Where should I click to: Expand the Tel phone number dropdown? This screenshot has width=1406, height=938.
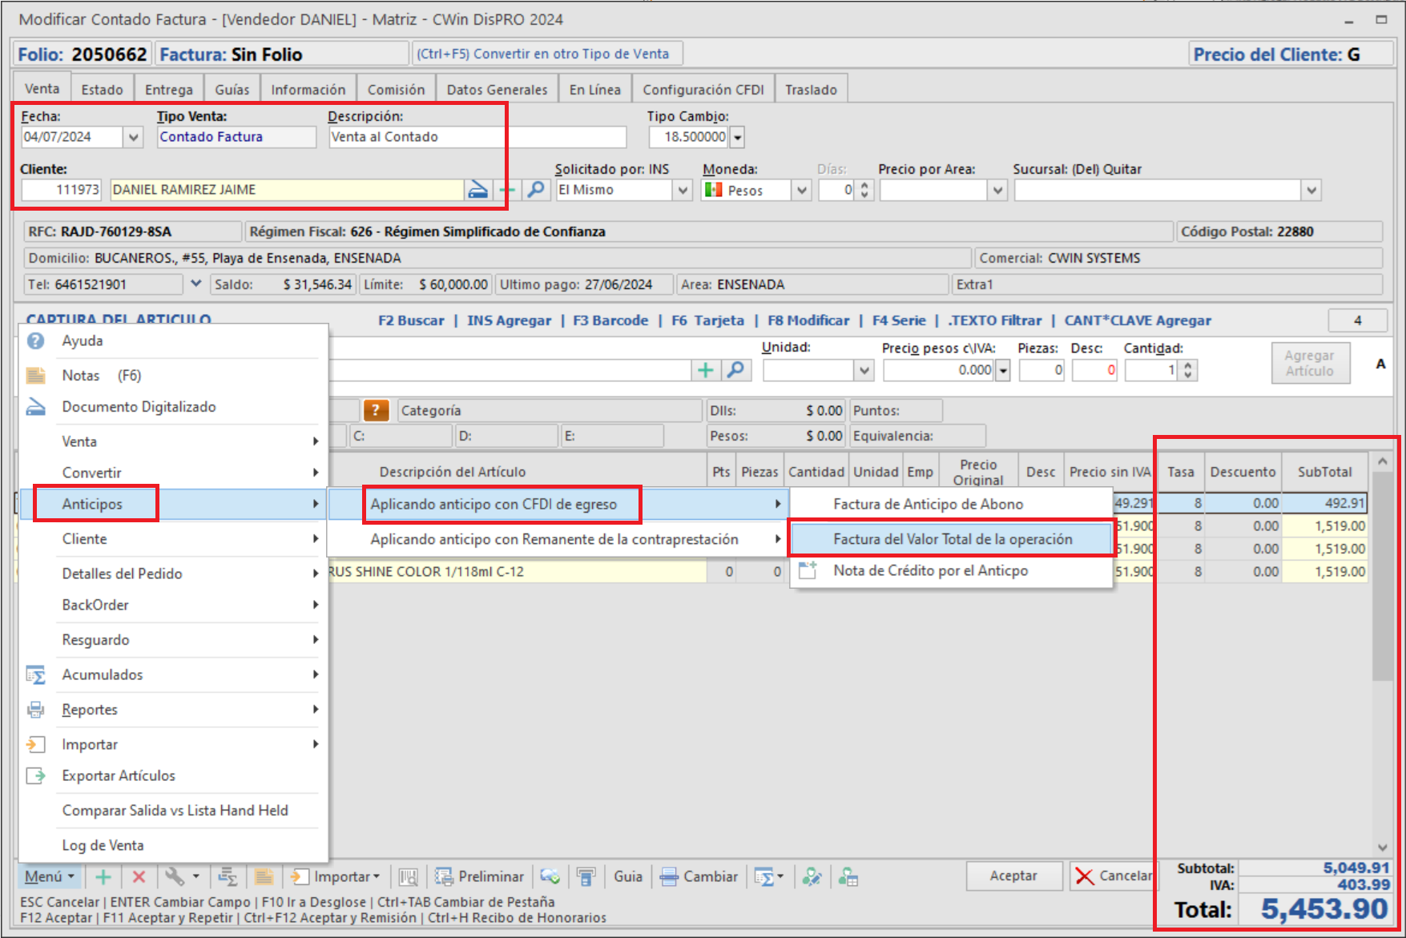click(x=195, y=284)
